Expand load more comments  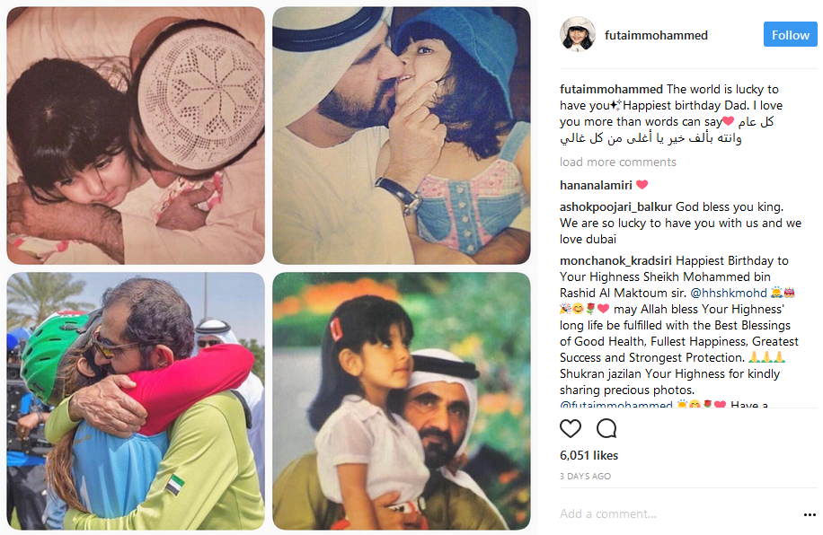point(618,162)
